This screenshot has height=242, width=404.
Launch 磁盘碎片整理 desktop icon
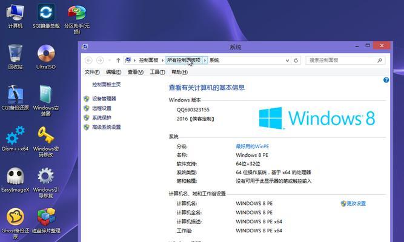pos(46,221)
